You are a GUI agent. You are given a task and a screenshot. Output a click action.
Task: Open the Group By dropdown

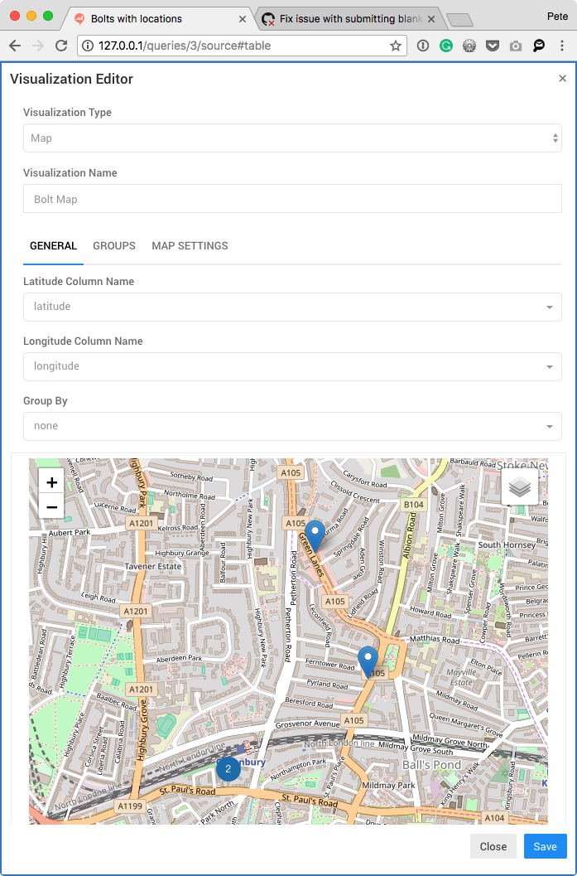click(292, 426)
